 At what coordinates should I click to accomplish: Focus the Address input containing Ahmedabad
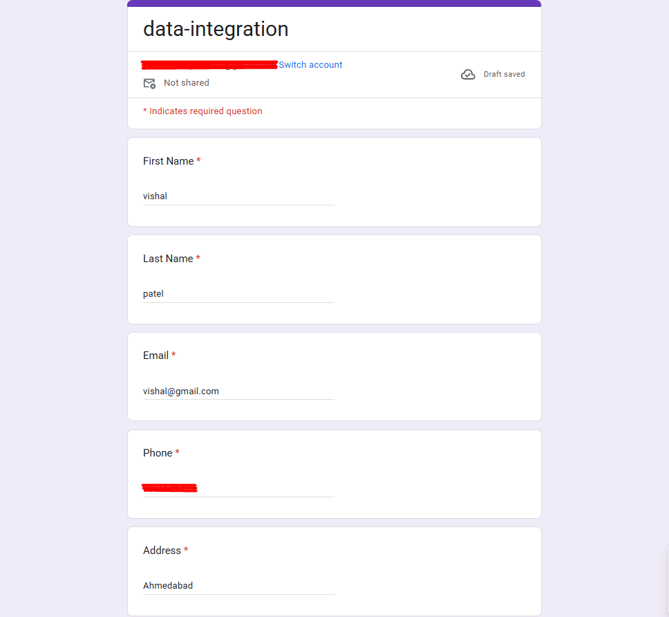(x=238, y=586)
